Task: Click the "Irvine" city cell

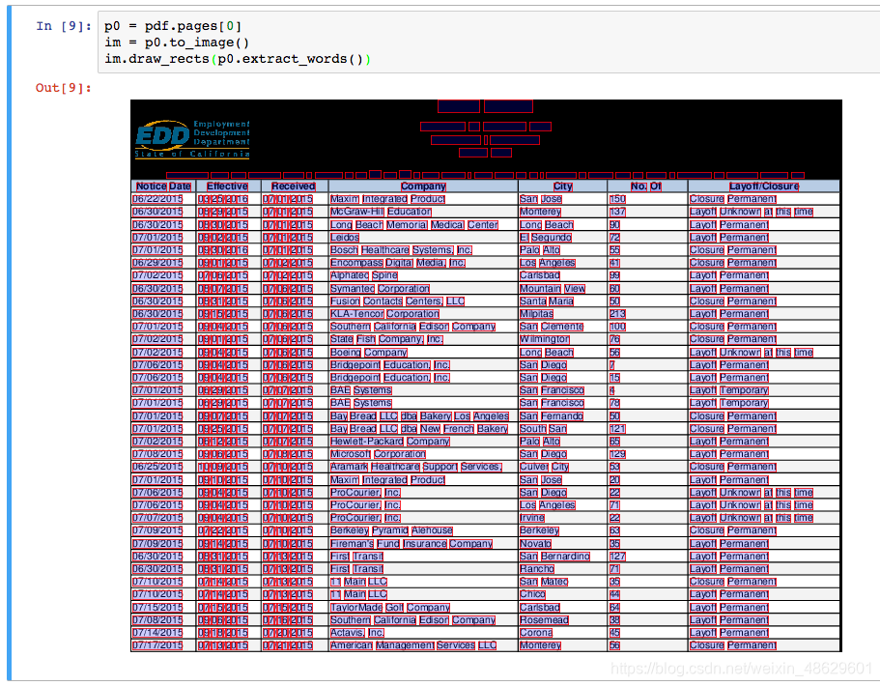Action: (x=532, y=518)
